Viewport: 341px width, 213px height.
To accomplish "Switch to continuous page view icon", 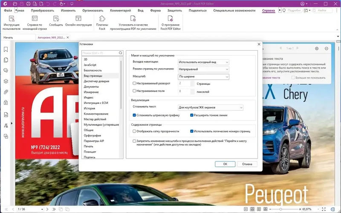I will pos(252,209).
